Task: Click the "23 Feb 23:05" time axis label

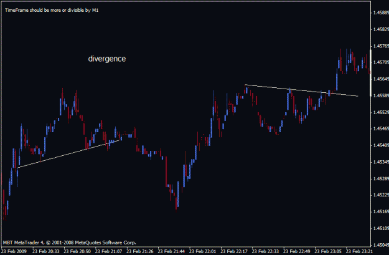Action: pos(328,251)
